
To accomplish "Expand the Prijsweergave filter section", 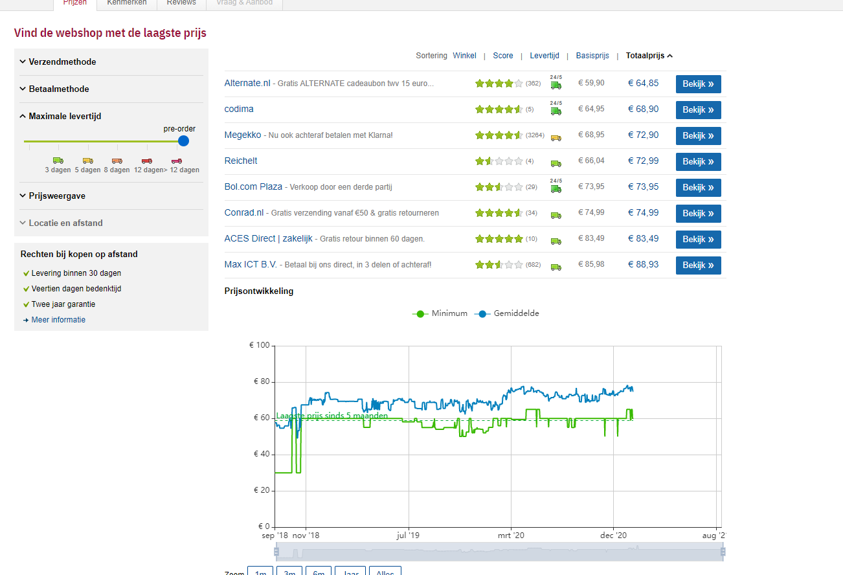I will point(57,196).
